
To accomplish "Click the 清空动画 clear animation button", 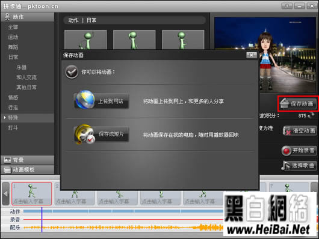I will click(x=299, y=130).
